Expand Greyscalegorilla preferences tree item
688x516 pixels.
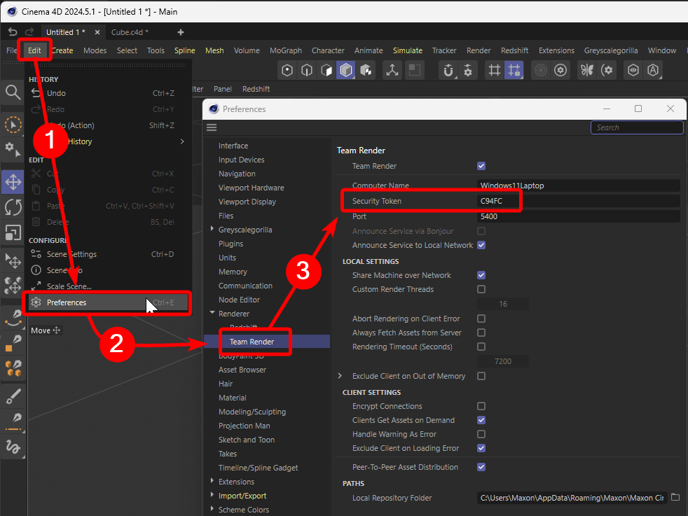212,229
